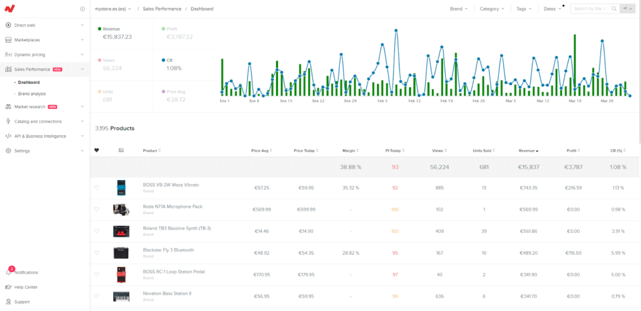Click the Novation Bass Station II thumbnail
The width and height of the screenshot is (641, 311).
(121, 296)
